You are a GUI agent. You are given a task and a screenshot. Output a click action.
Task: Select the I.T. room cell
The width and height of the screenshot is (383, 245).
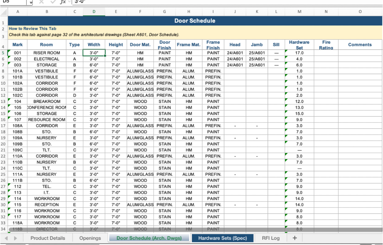47,192
